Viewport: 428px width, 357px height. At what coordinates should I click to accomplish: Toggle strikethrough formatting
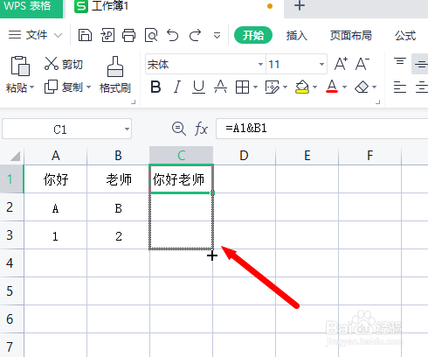(x=220, y=87)
